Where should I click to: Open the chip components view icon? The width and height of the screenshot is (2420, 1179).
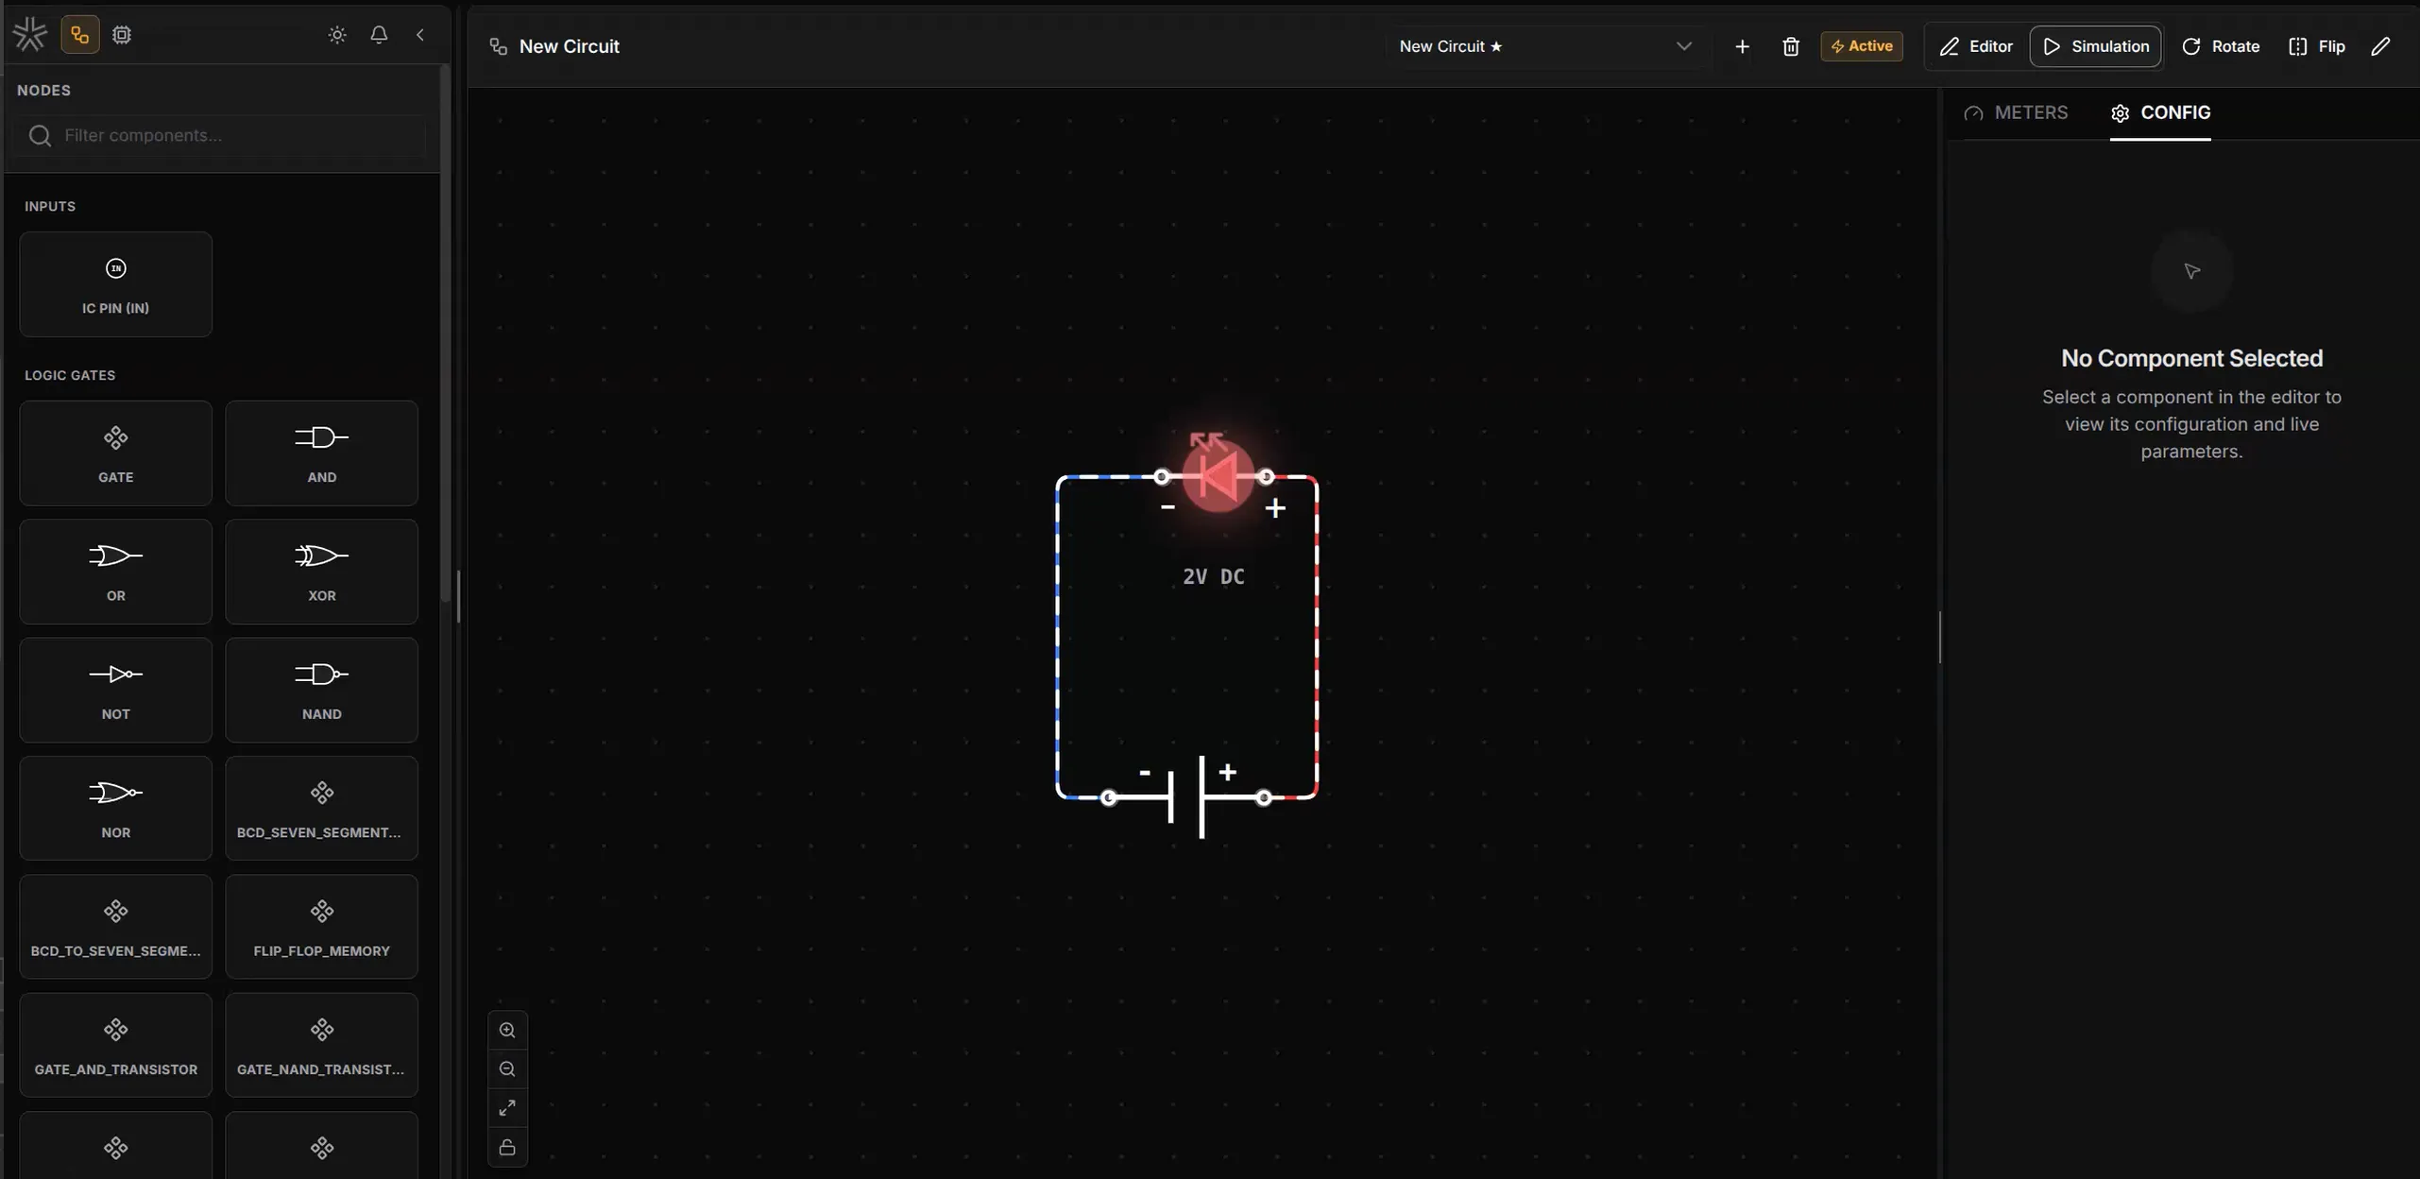click(122, 35)
